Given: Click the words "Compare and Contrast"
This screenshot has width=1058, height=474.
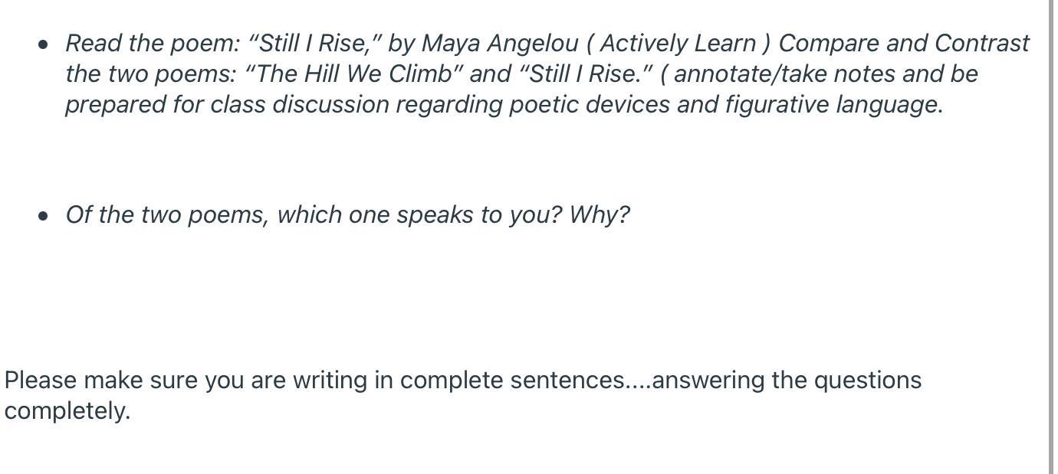Looking at the screenshot, I should point(904,44).
